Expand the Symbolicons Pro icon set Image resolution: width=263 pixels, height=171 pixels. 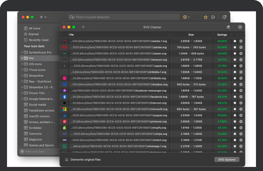pos(22,53)
